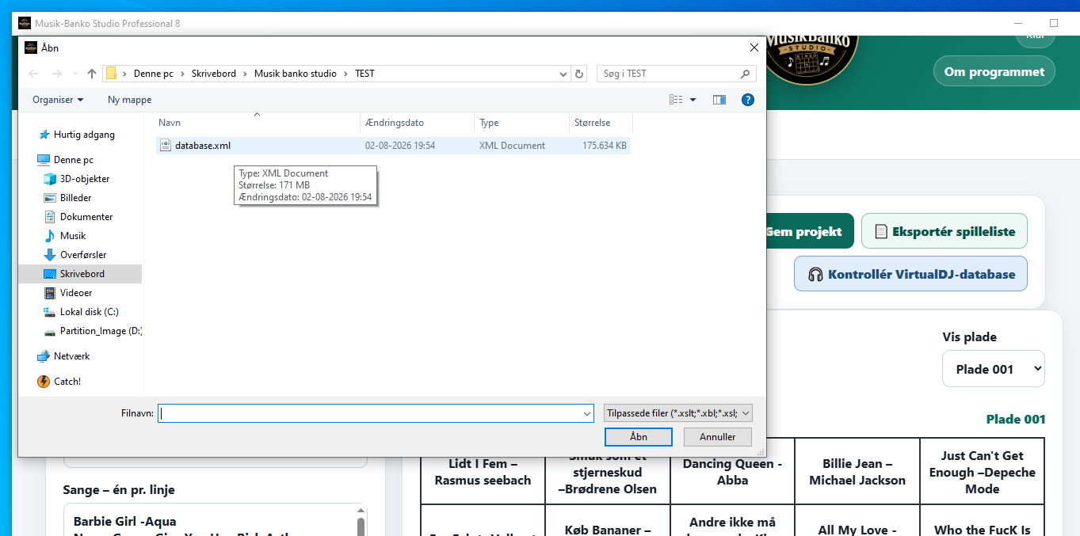Screen dimensions: 1080x536
Task: Maximize the Musik-Banko Studio window
Action: click(1053, 23)
